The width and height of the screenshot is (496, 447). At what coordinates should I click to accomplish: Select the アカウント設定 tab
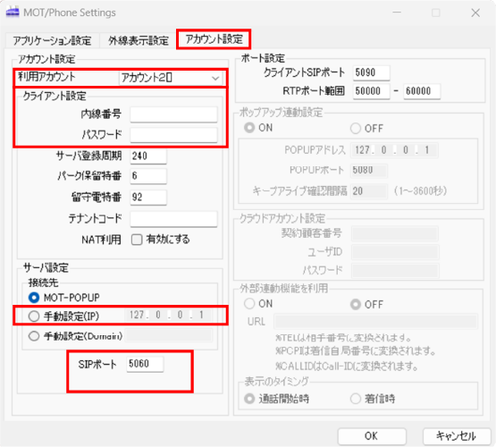[x=214, y=39]
